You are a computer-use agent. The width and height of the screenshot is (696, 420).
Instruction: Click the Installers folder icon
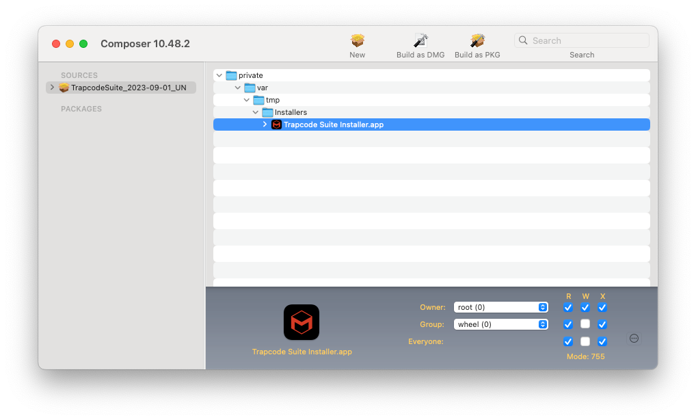coord(267,112)
